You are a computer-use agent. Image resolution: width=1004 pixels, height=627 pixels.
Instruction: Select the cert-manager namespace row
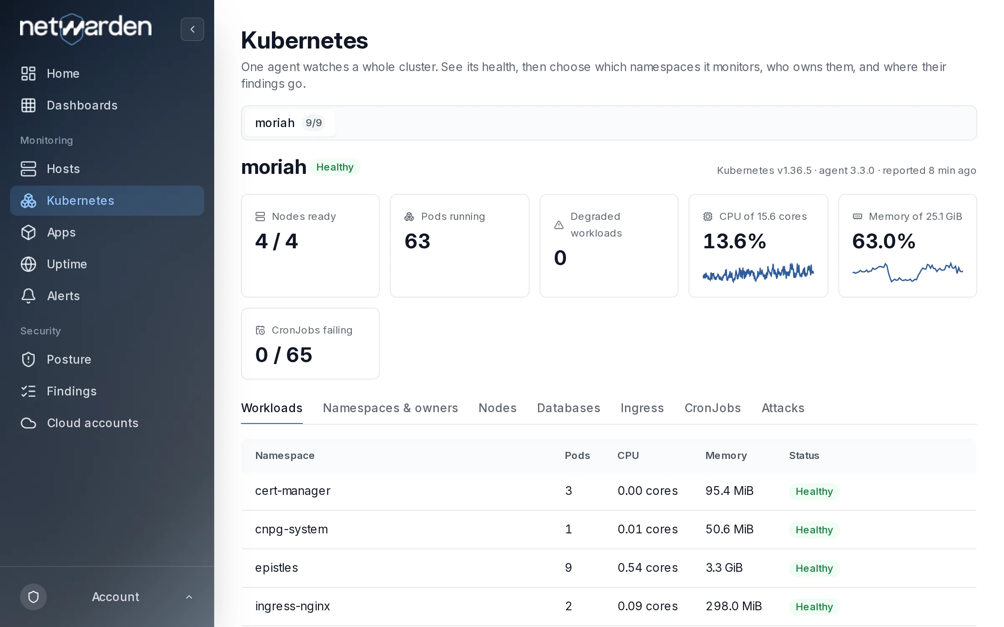tap(609, 491)
